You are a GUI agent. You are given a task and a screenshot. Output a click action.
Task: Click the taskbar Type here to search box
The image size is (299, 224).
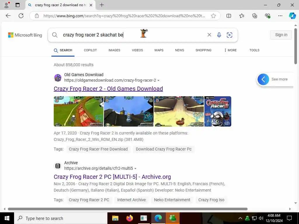tap(61, 218)
